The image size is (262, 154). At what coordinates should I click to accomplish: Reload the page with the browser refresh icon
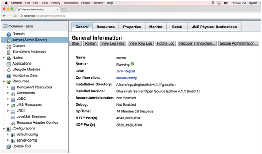coord(15,16)
